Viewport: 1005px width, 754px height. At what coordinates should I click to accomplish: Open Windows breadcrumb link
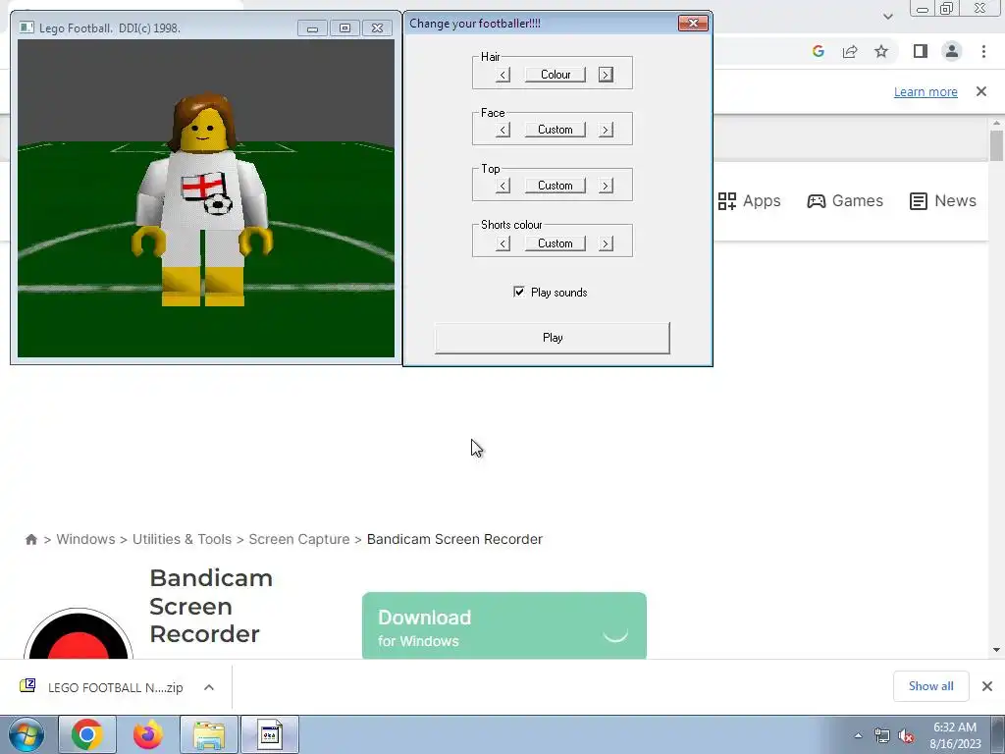point(86,539)
